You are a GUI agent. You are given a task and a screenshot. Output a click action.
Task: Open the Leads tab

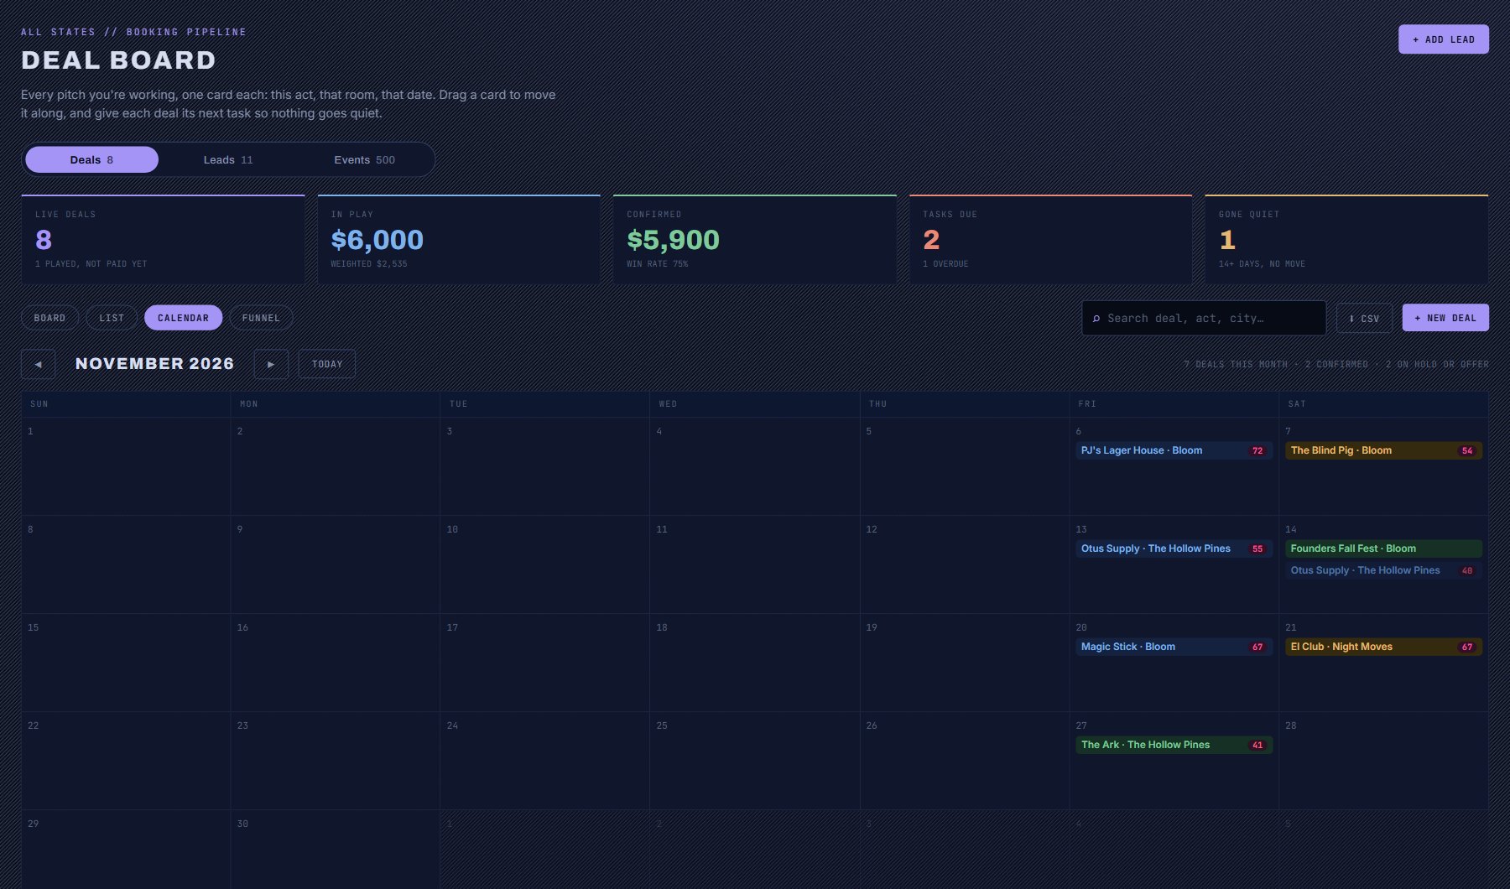coord(228,159)
